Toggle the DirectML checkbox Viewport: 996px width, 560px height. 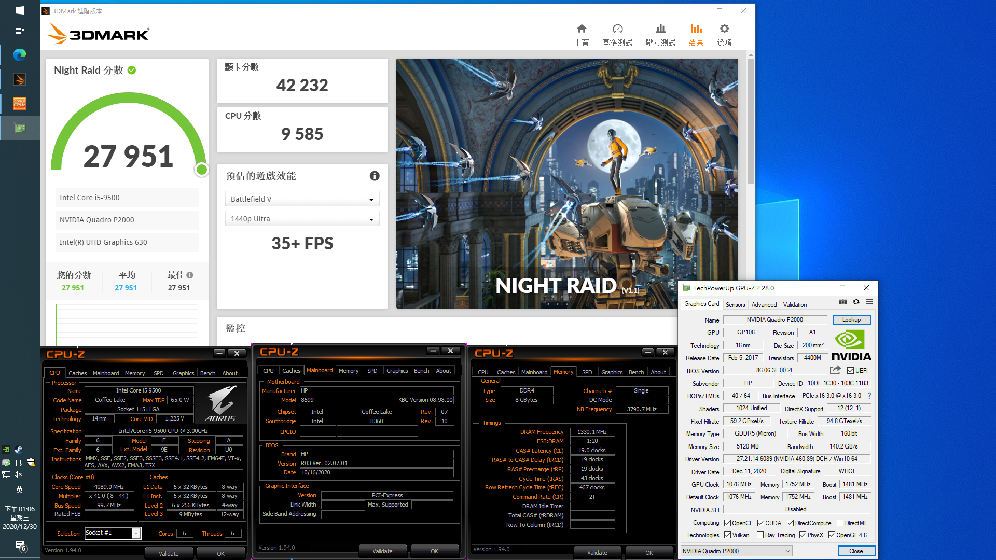click(840, 523)
